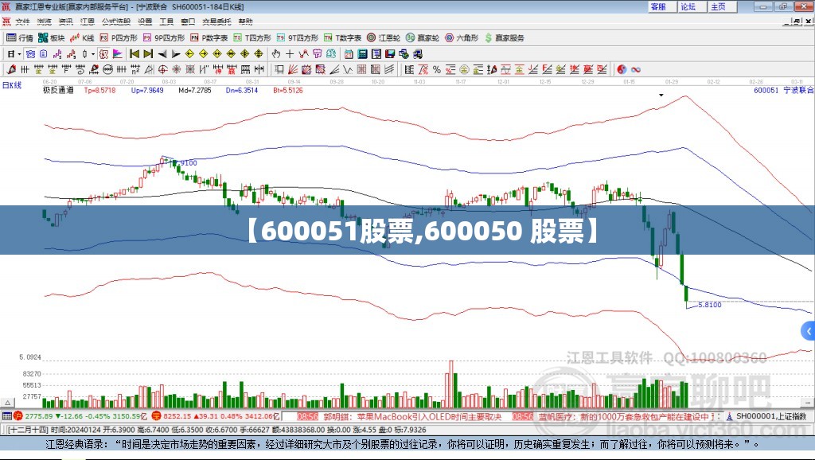Click the 600051 宁波联合 stock label

coord(783,90)
